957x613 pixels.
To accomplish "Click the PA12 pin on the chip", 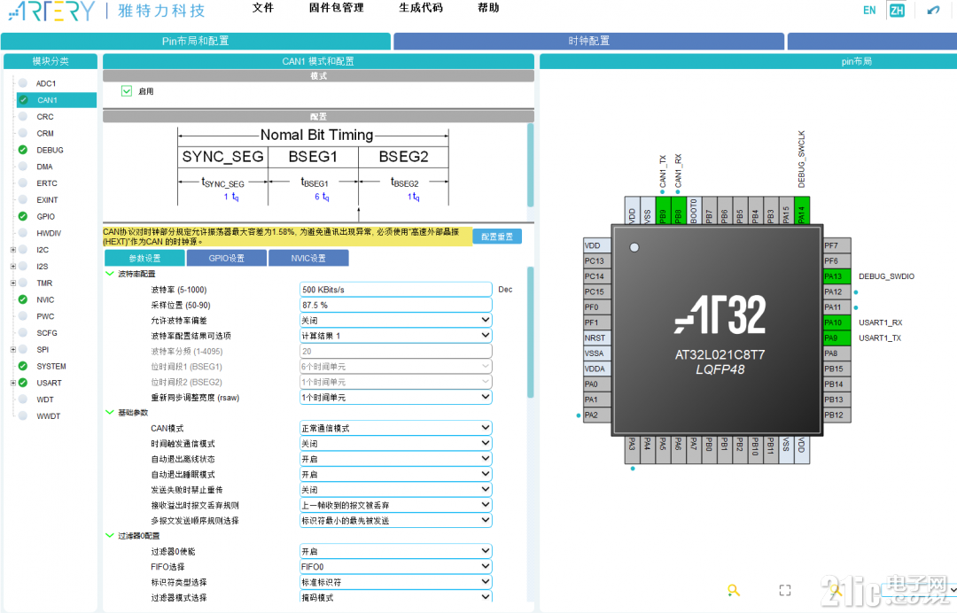I will [836, 291].
